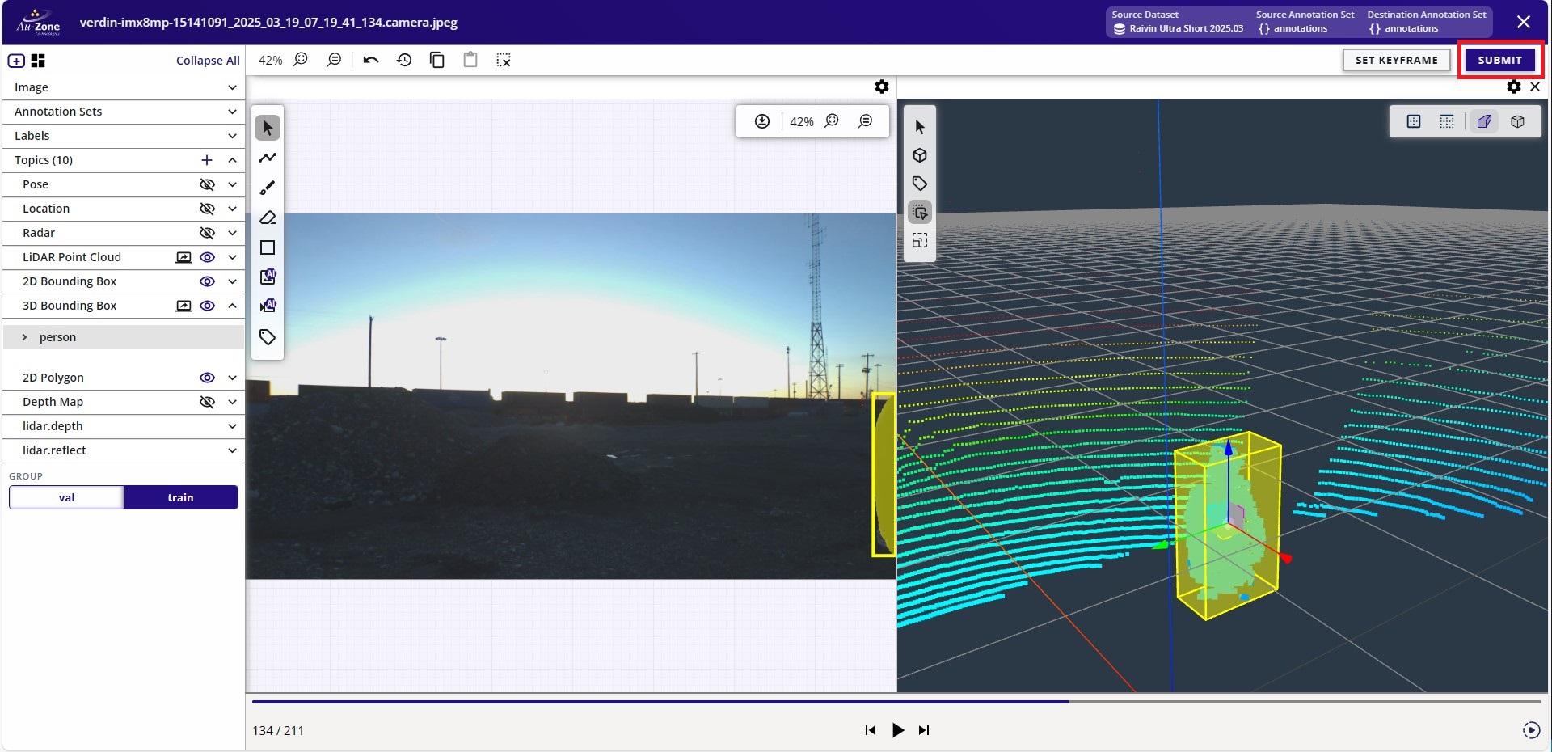The width and height of the screenshot is (1552, 752).
Task: Expand the Labels section
Action: pos(232,136)
